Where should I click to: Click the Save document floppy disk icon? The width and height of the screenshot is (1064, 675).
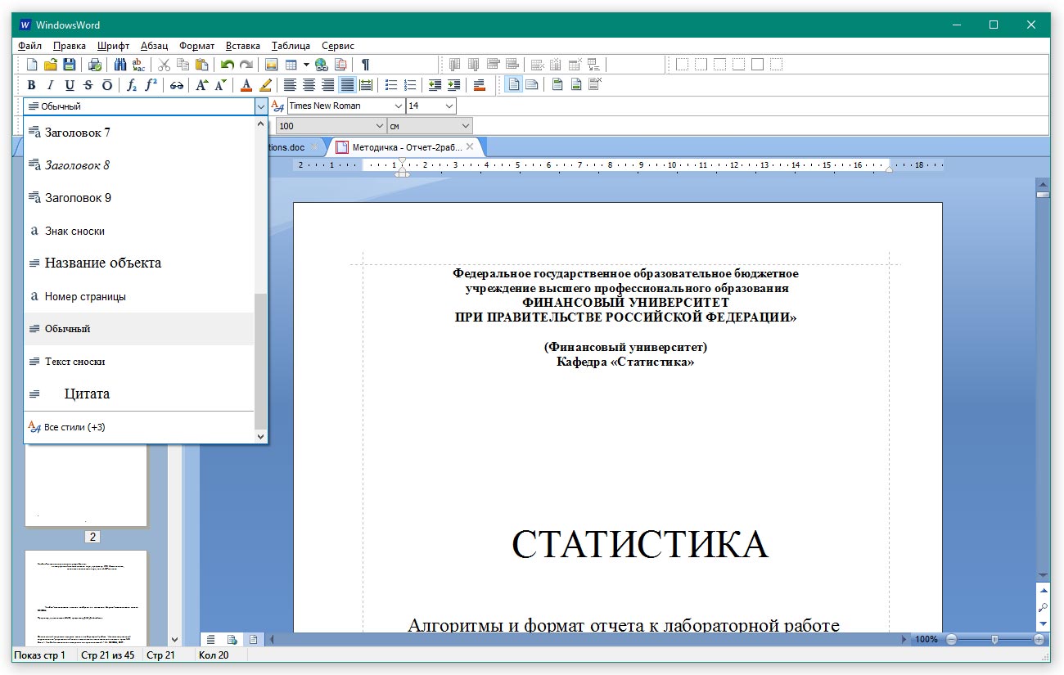click(70, 65)
